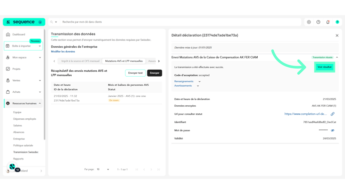Open Rapports submenu item

pyautogui.click(x=18, y=159)
